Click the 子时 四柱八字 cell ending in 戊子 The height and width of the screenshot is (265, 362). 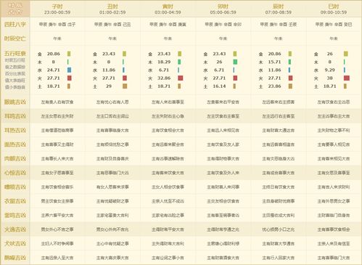[x=57, y=25]
